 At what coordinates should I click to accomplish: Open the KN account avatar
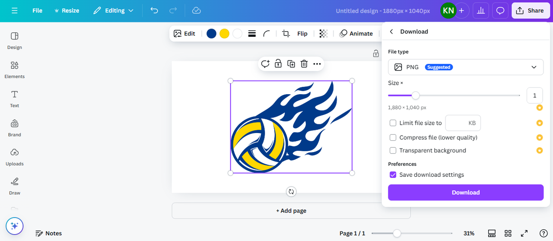point(448,10)
